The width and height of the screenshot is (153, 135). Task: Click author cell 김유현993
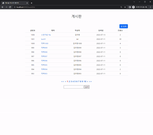77,74
